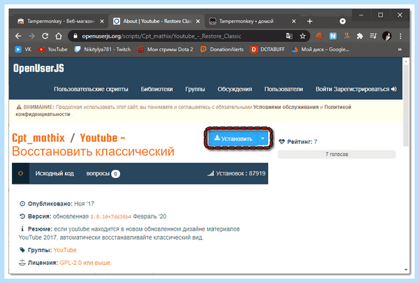Open the DOTABUFF bookmark
This screenshot has height=283, width=419.
tap(267, 50)
